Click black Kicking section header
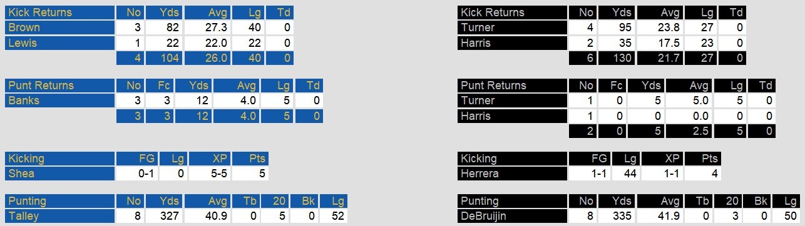The height and width of the screenshot is (226, 805). (511, 159)
